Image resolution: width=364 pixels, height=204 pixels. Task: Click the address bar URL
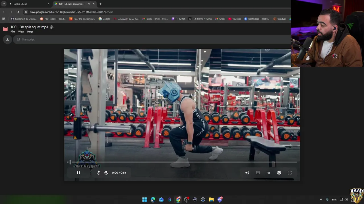pos(71,12)
